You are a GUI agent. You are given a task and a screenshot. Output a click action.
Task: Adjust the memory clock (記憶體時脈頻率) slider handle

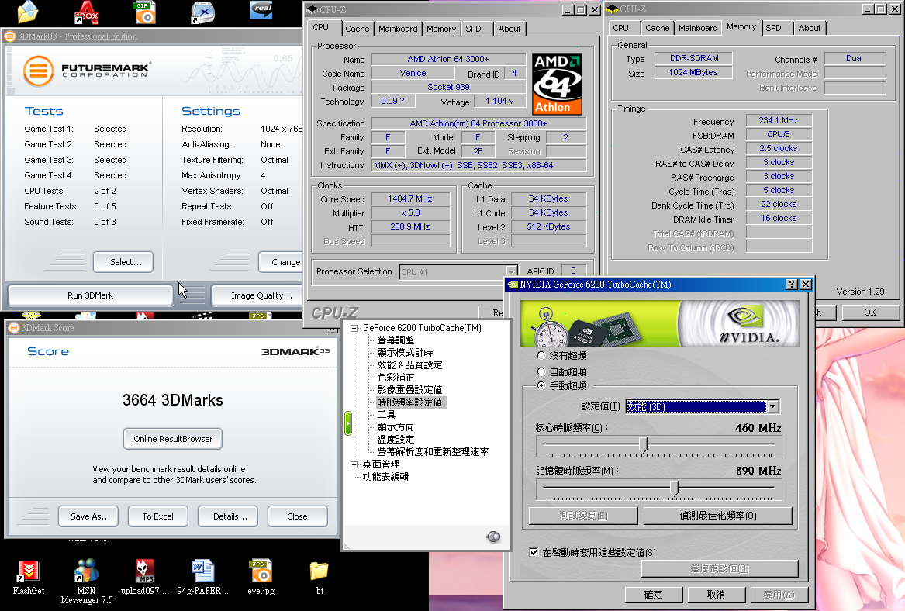(674, 488)
